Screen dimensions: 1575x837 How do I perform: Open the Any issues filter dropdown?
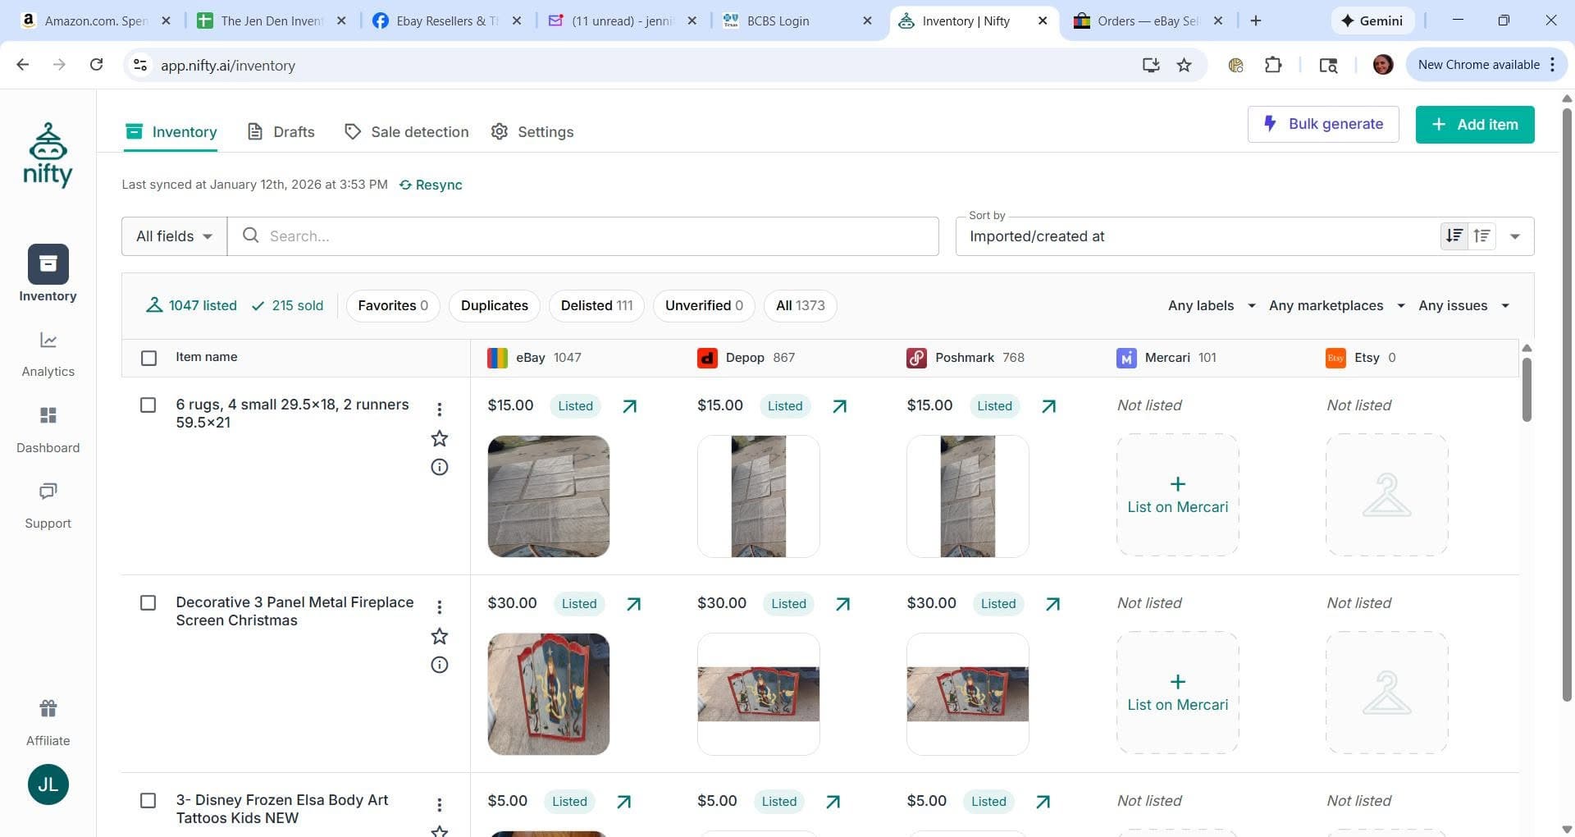pyautogui.click(x=1464, y=305)
